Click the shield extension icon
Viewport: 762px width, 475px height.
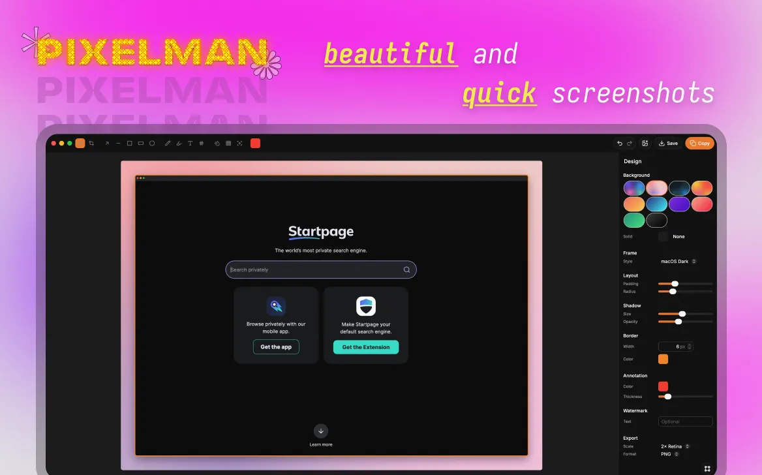click(366, 306)
